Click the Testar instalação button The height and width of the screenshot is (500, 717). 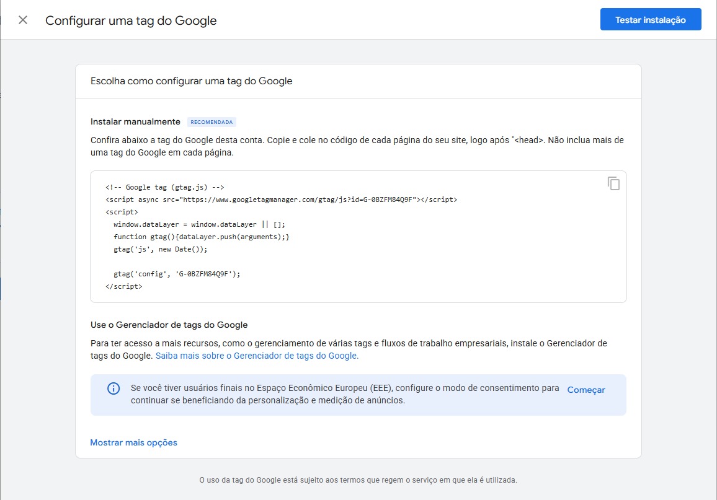650,20
